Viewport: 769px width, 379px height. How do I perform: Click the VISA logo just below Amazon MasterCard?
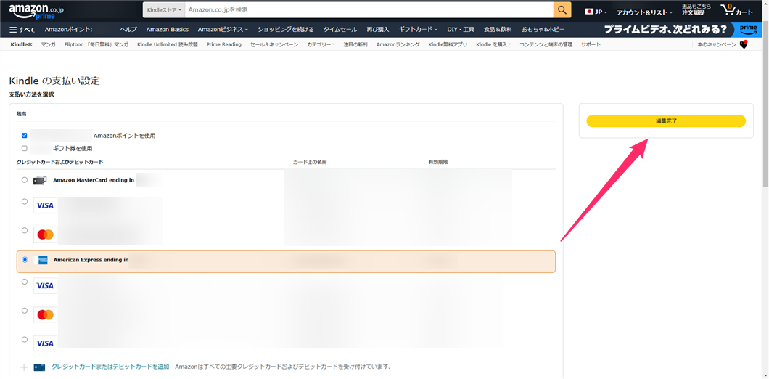[x=45, y=205]
